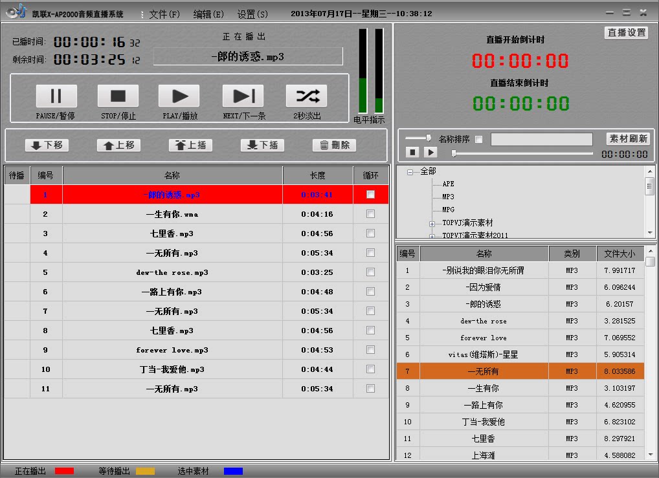
Task: Open the 编辑(E) menu
Action: pyautogui.click(x=208, y=14)
